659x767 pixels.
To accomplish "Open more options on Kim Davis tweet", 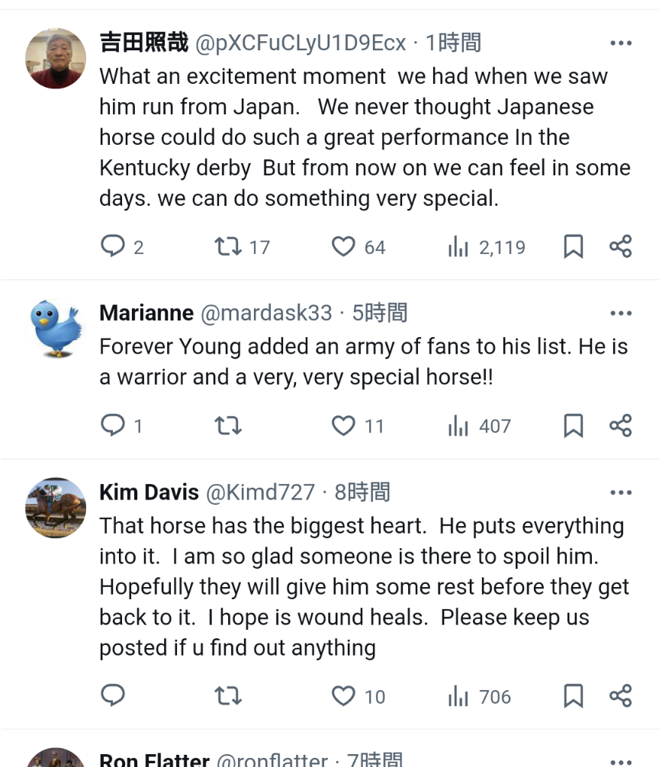I will [x=621, y=493].
